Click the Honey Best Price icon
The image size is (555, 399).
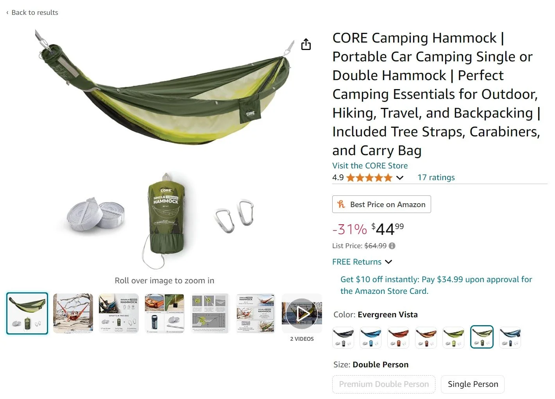coord(341,204)
